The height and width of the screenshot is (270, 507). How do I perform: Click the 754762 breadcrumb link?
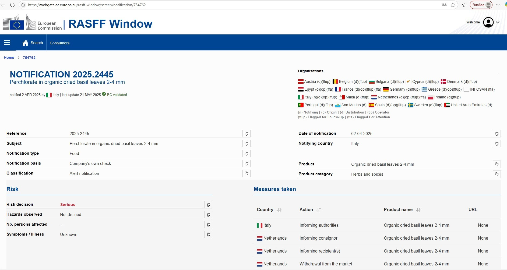29,58
